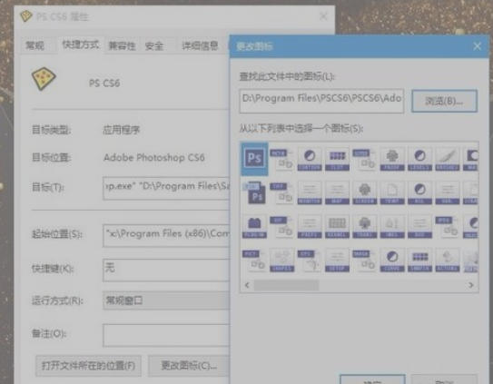Switch to the 安全 tab
Viewport: 493px width, 384px height.
click(154, 46)
